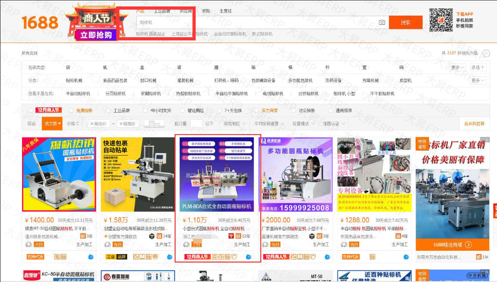
Task: Click the delivery truck icon on ¥2000.00 product
Action: [x=265, y=245]
